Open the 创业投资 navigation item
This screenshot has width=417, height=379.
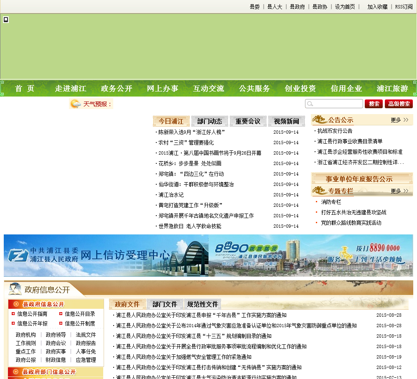300,88
